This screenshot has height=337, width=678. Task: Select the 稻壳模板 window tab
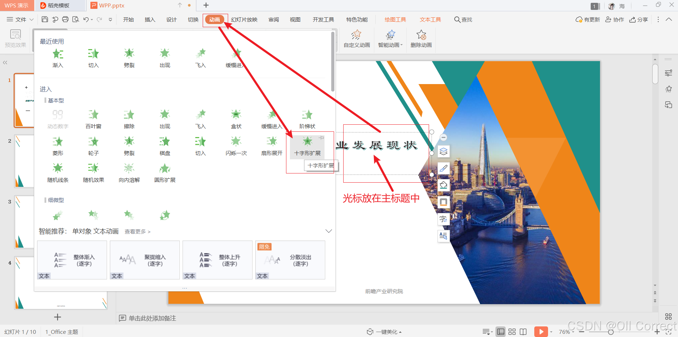click(x=61, y=5)
